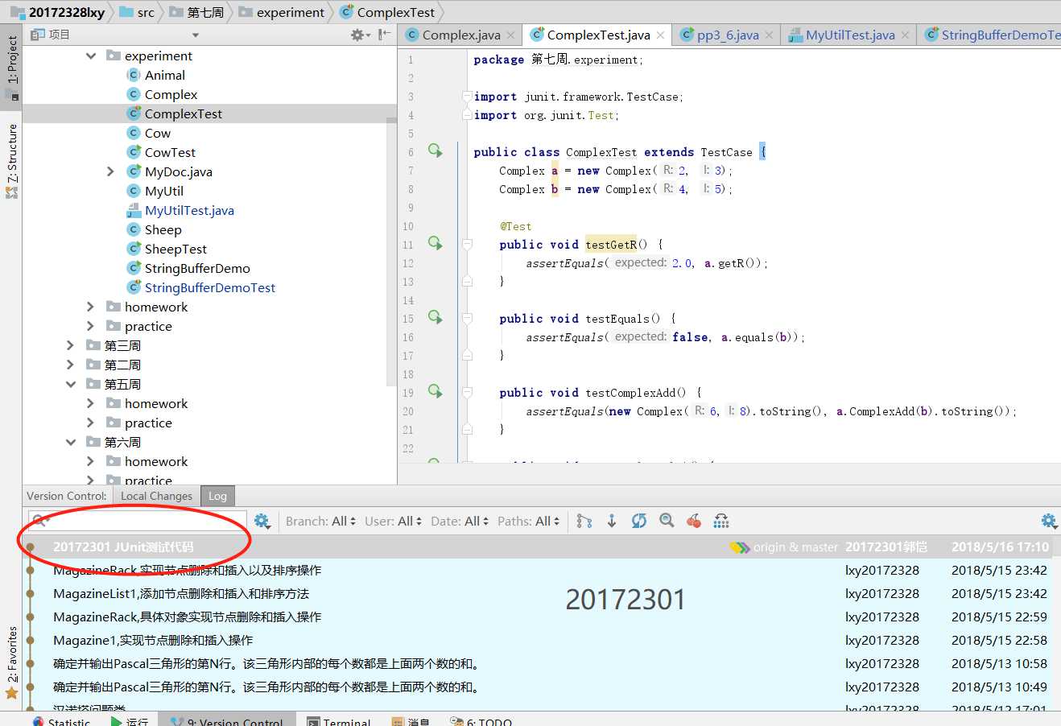Click the go-to-hash down arrow icon
This screenshot has height=726, width=1061.
point(612,521)
